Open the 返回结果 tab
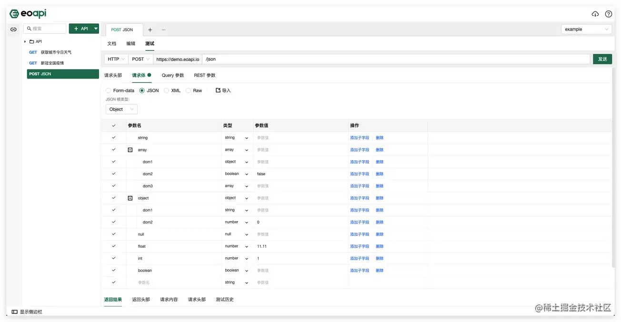The width and height of the screenshot is (621, 322). pos(113,300)
